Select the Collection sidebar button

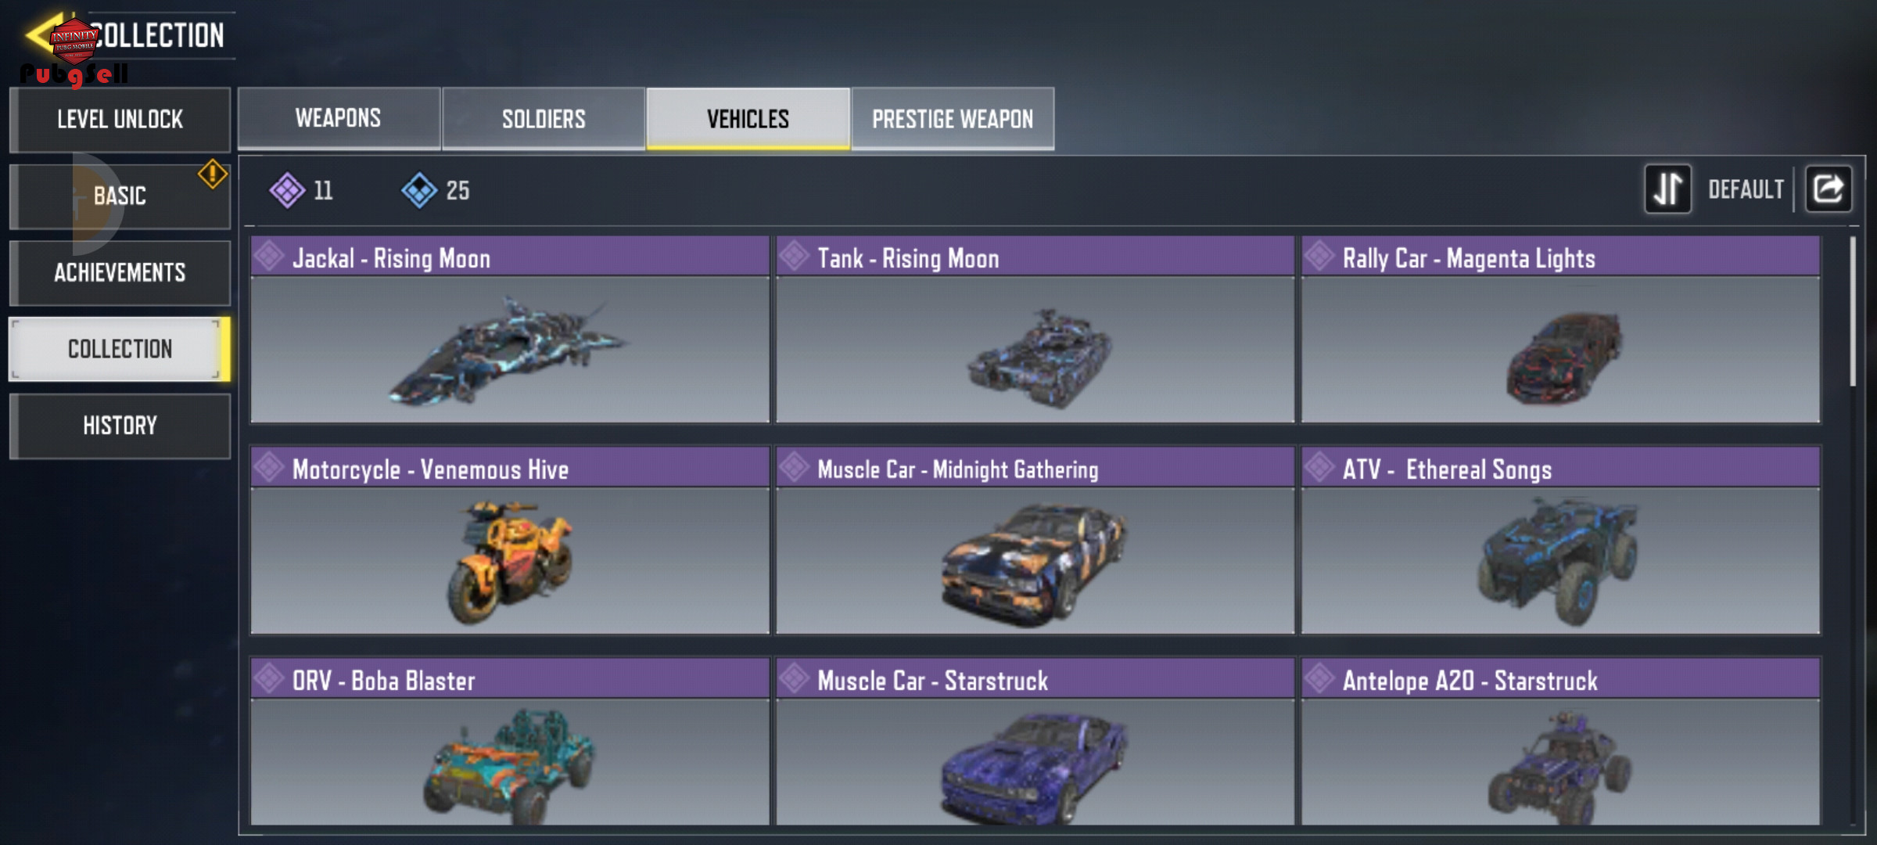(x=120, y=349)
